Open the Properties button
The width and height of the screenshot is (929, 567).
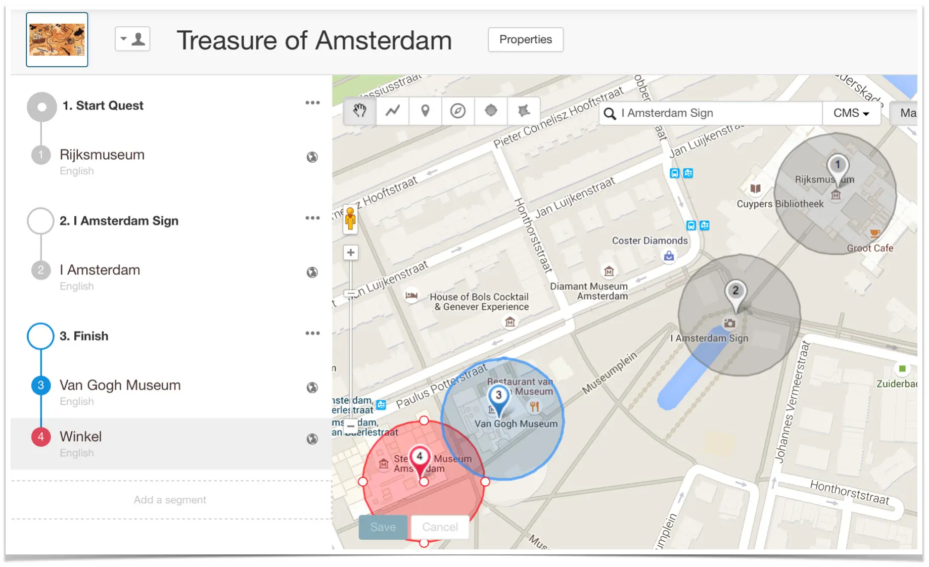coord(526,39)
